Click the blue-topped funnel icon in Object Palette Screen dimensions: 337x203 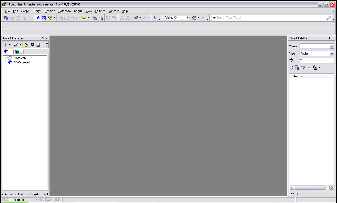pos(291,60)
